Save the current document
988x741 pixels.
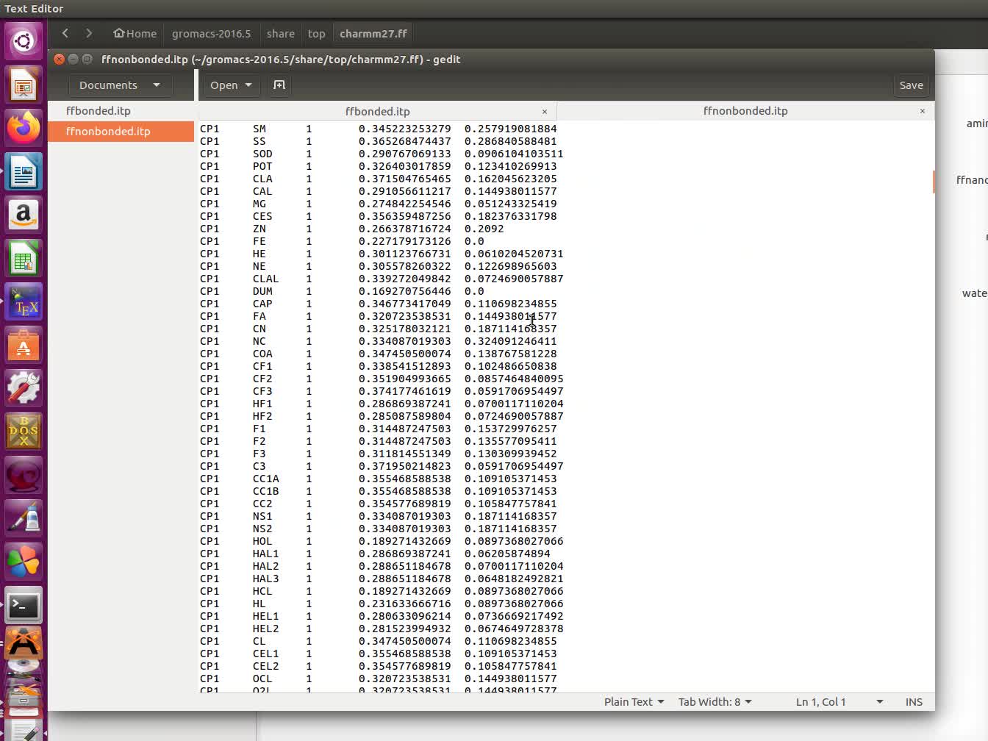pos(911,85)
